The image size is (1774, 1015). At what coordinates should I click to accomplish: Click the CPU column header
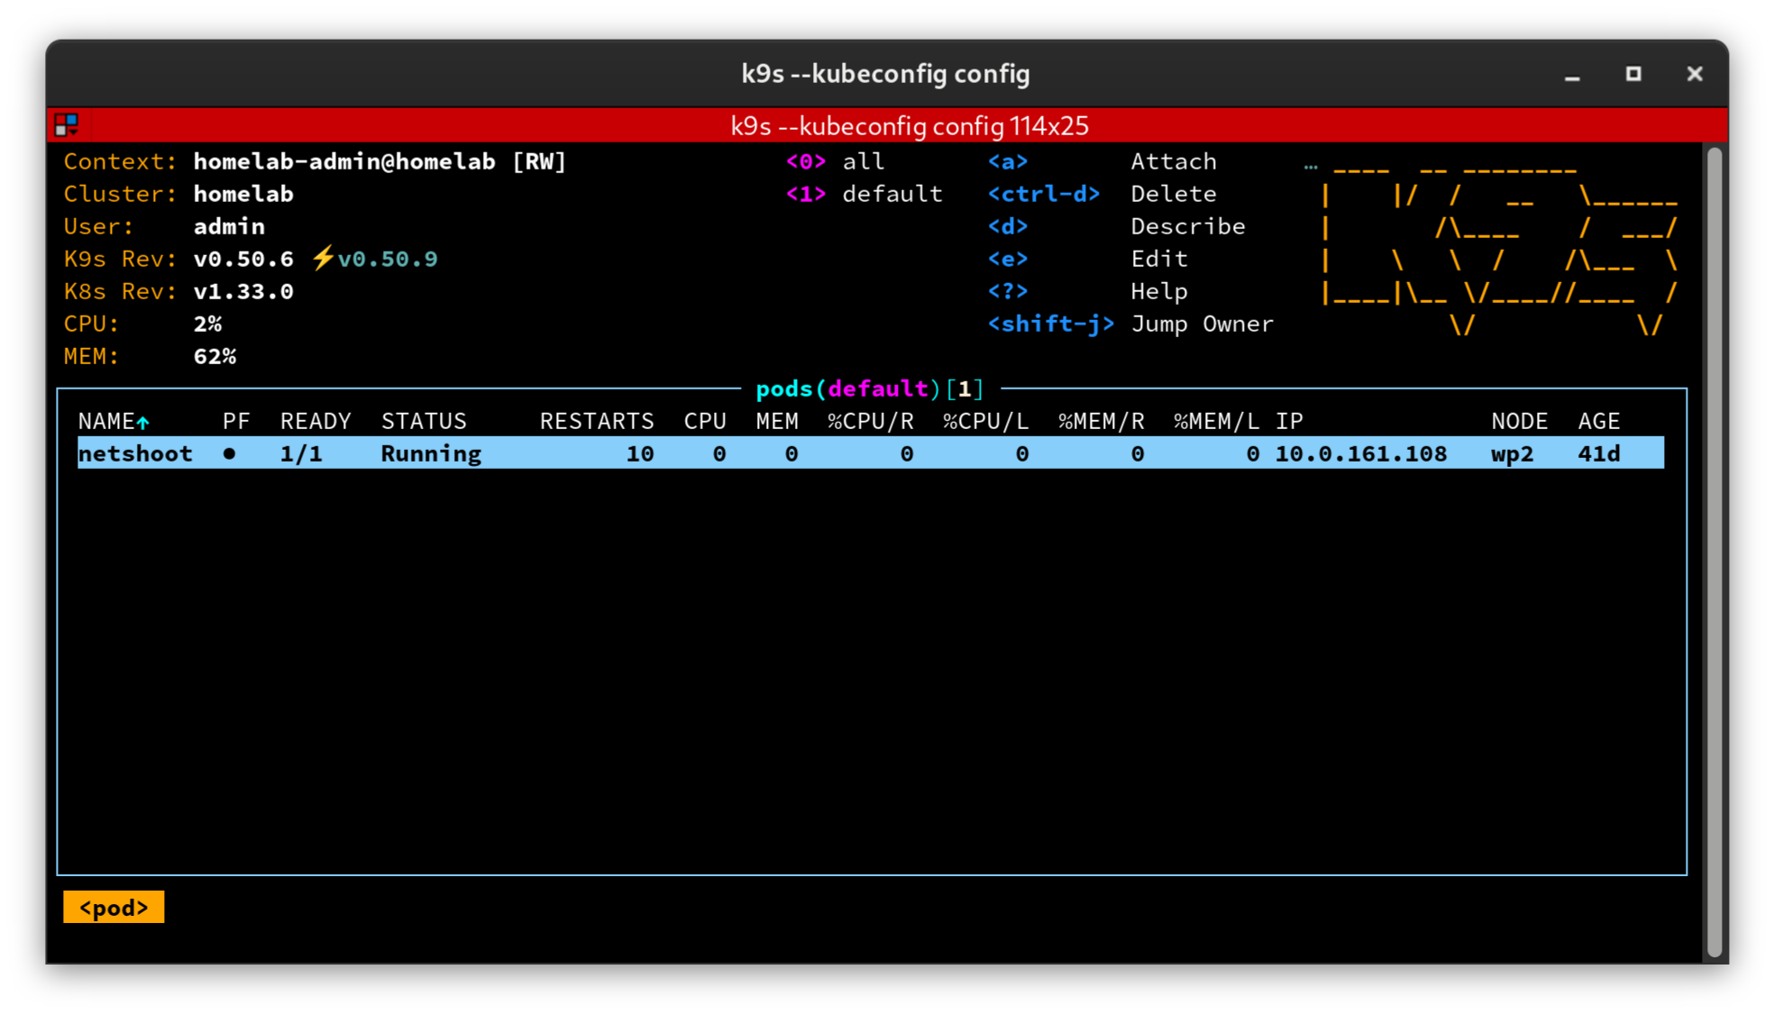[705, 421]
